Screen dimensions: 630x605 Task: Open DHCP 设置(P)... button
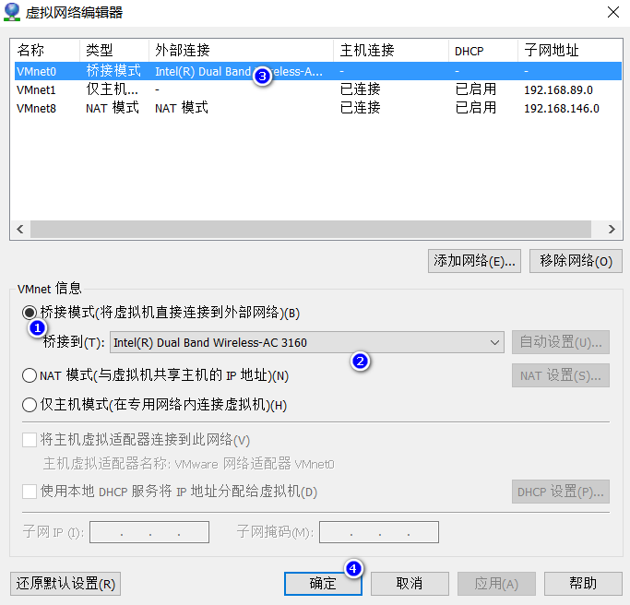(561, 492)
